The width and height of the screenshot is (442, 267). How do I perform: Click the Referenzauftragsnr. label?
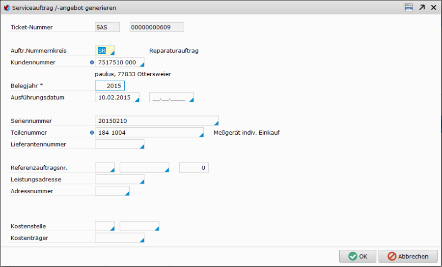(39, 168)
